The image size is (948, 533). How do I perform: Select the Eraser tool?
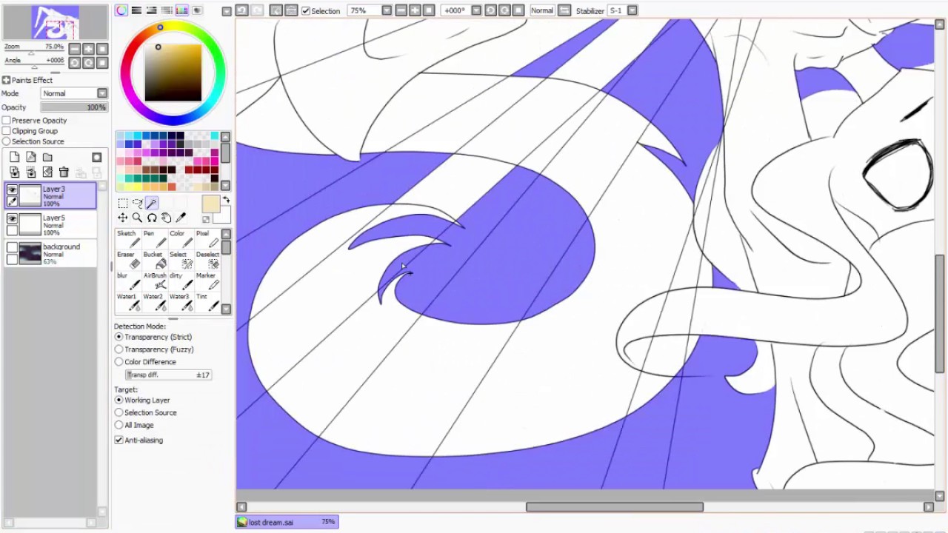[128, 260]
